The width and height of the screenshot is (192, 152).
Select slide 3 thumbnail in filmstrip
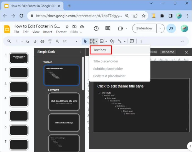point(19,87)
